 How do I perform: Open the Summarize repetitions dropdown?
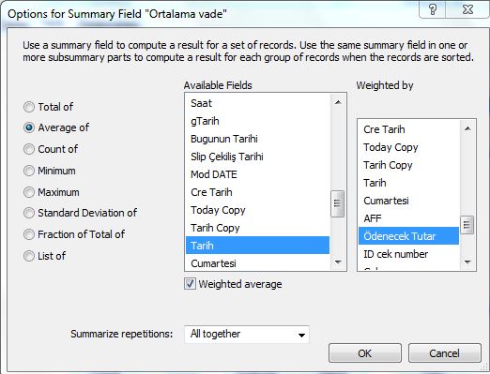(x=247, y=335)
